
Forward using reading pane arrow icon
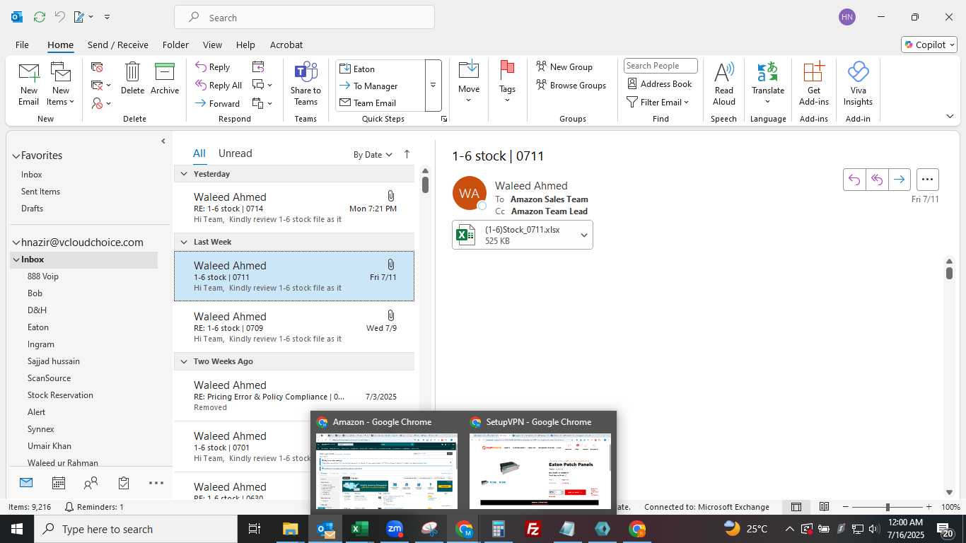899,180
